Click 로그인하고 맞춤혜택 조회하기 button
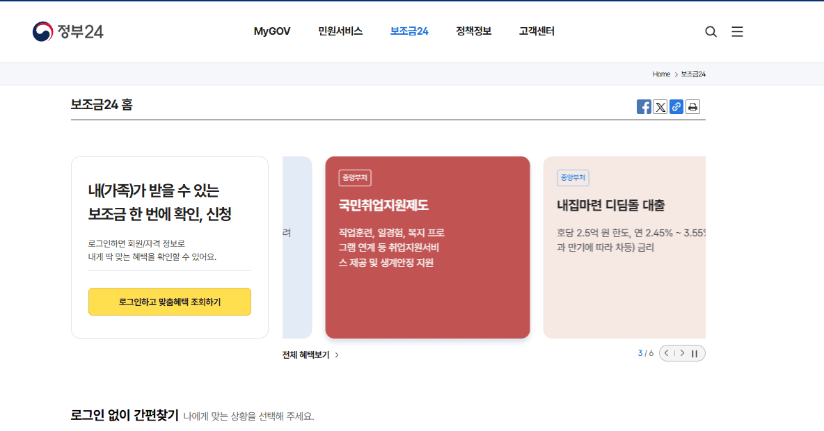This screenshot has height=431, width=824. tap(170, 302)
